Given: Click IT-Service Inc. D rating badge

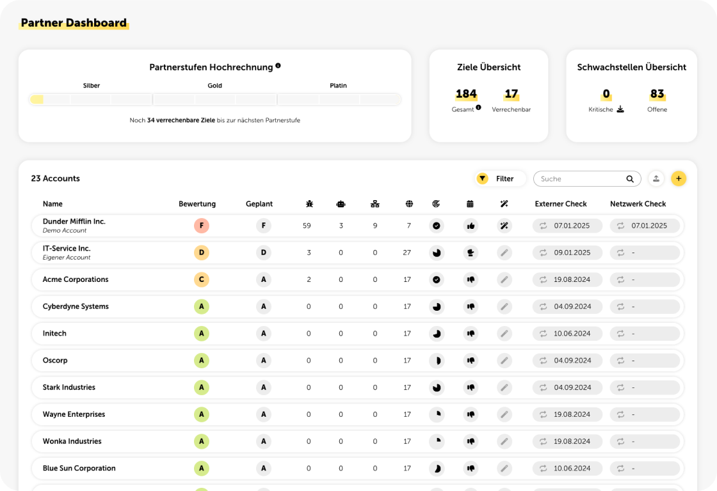Looking at the screenshot, I should pyautogui.click(x=202, y=253).
